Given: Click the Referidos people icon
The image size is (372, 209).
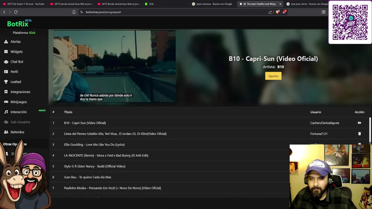Looking at the screenshot, I should click(6, 132).
